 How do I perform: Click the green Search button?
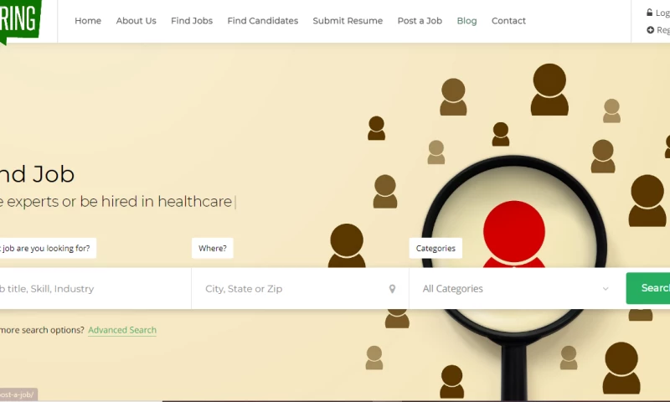(648, 288)
